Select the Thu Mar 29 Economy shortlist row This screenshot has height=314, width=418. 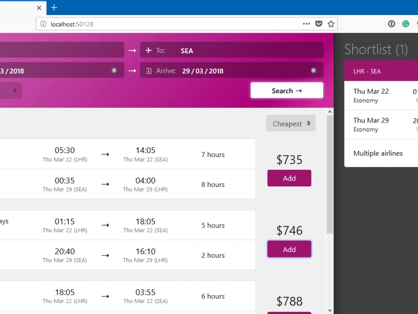coord(381,125)
